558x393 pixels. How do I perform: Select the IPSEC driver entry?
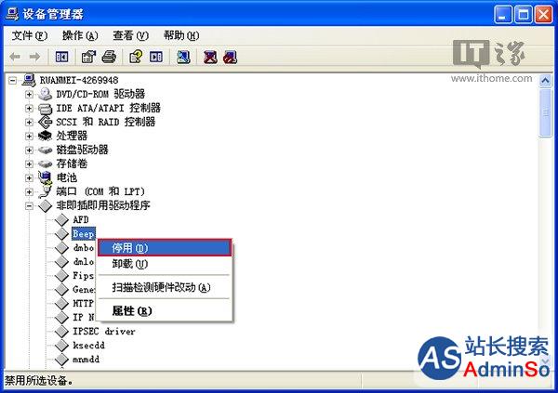pos(104,332)
